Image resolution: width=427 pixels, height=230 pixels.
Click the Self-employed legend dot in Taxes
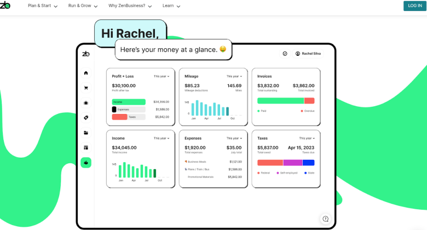[278, 173]
